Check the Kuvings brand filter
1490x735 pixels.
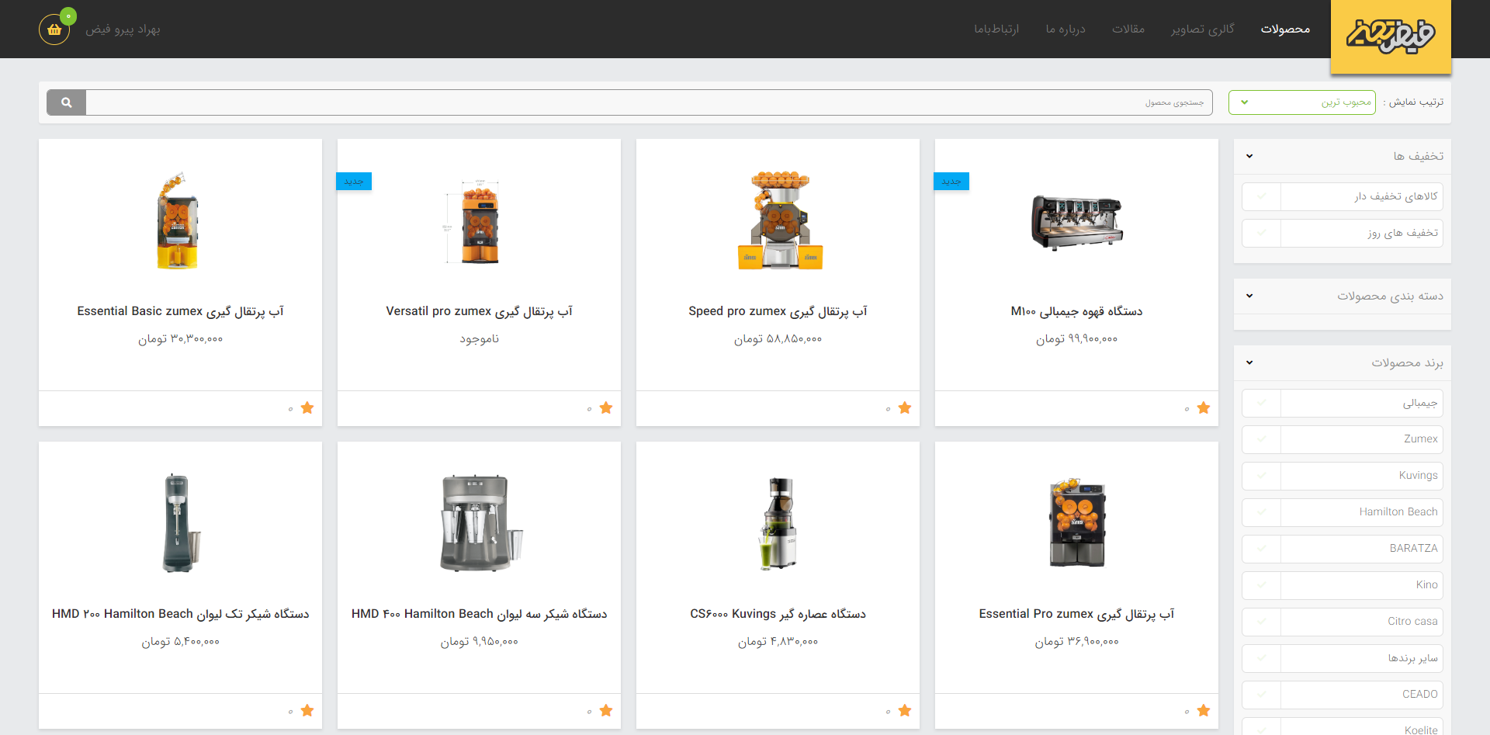pyautogui.click(x=1261, y=476)
